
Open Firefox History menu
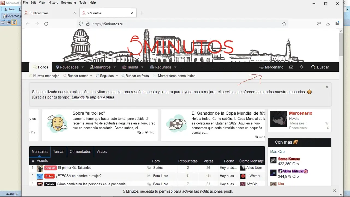click(x=53, y=2)
